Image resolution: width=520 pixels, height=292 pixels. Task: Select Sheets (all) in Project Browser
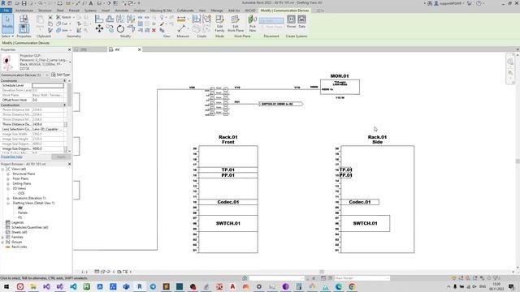click(19, 232)
